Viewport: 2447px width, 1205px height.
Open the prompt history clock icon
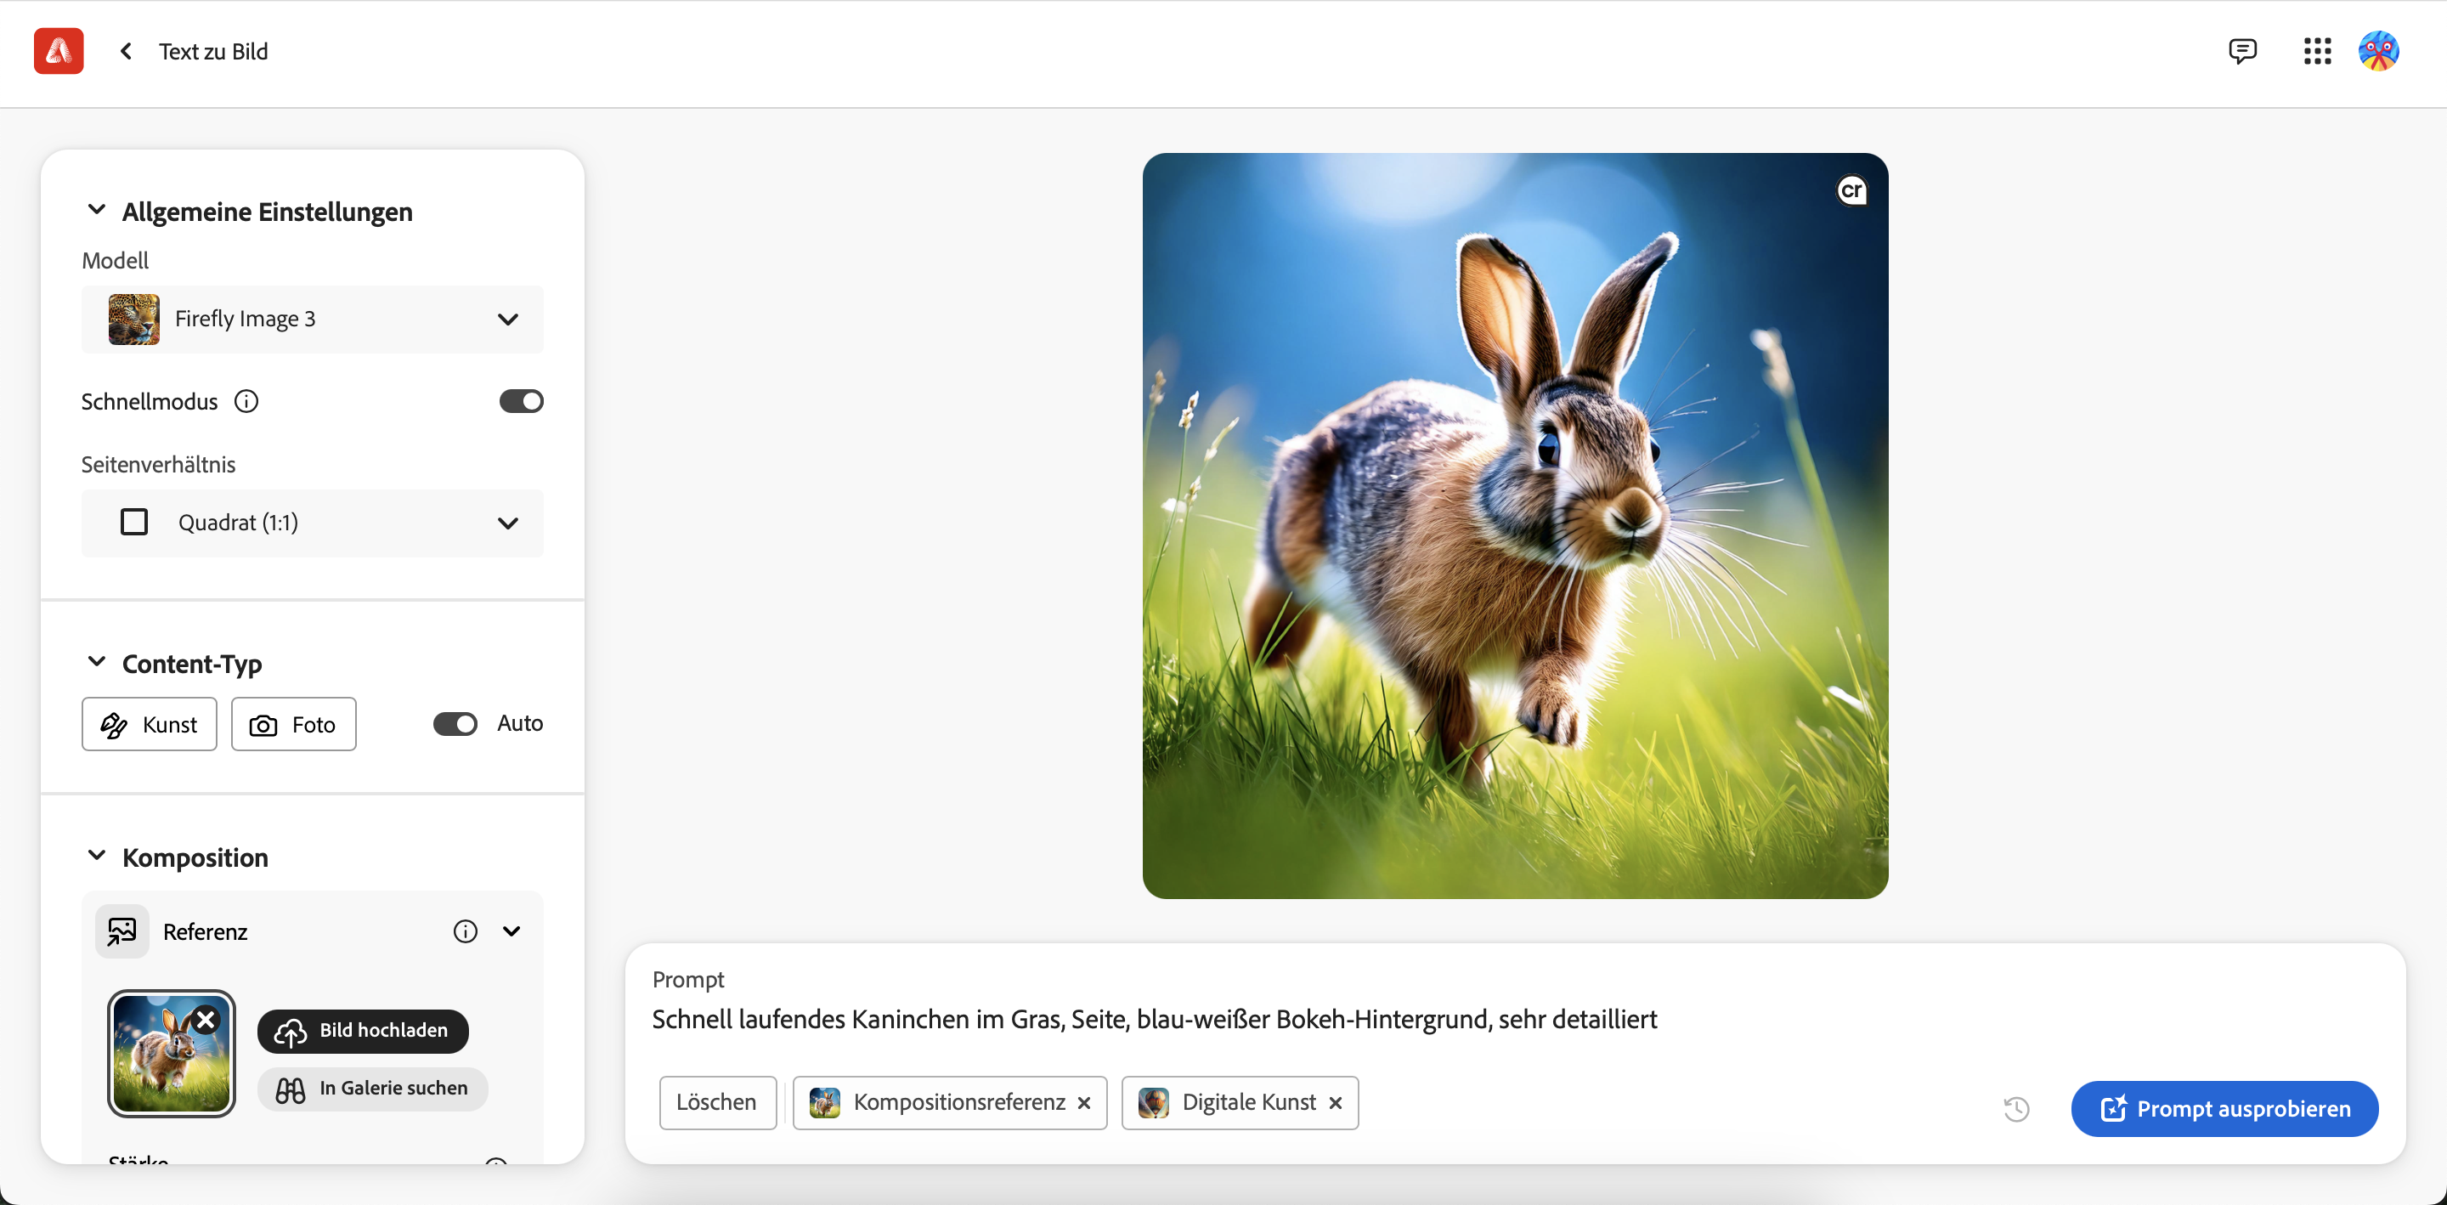(x=2015, y=1109)
